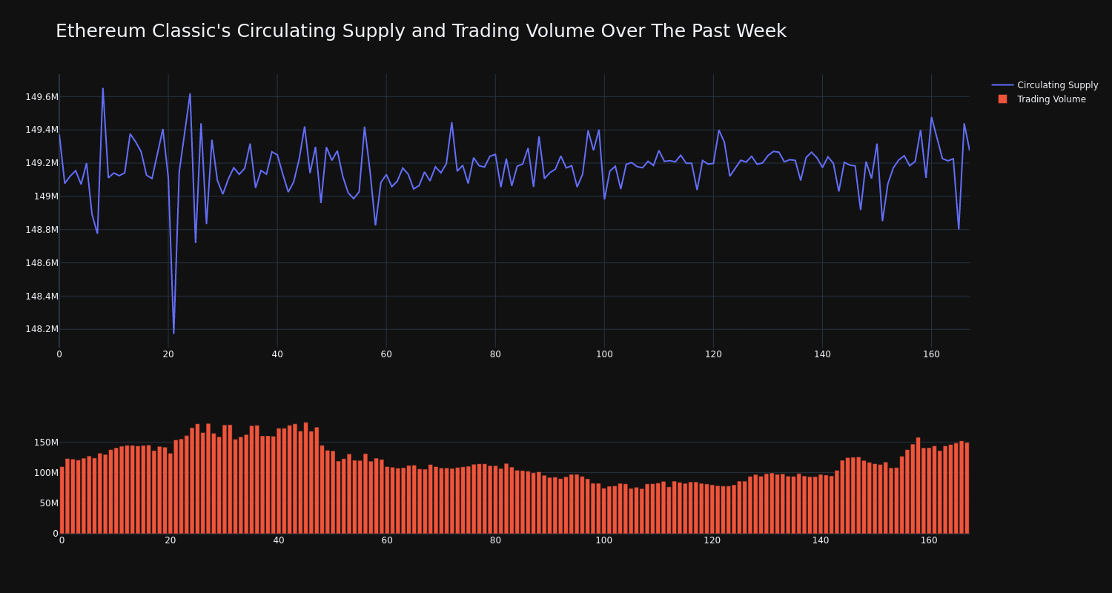This screenshot has height=593, width=1112.
Task: Click the 149M y-axis label
Action: click(x=46, y=196)
